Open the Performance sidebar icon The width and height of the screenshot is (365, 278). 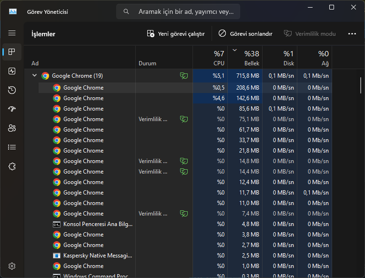[12, 71]
